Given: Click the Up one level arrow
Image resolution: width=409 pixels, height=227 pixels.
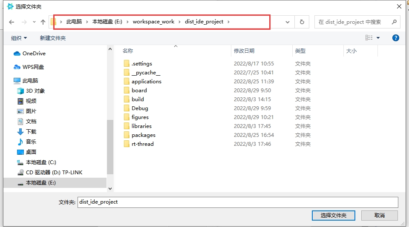Looking at the screenshot, I should [43, 22].
